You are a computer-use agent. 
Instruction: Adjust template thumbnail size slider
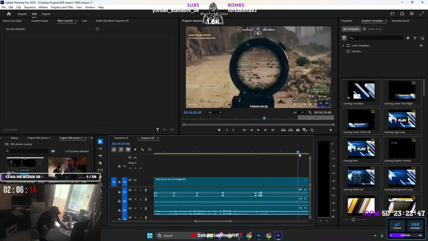353,220
